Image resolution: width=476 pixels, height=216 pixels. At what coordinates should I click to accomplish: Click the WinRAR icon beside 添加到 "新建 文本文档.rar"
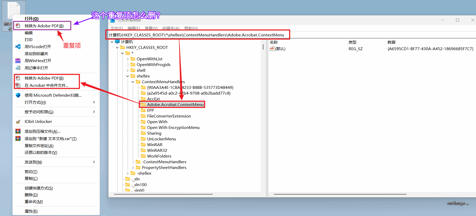pyautogui.click(x=18, y=139)
